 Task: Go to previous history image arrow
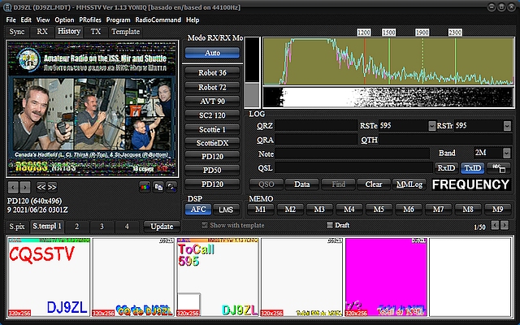[13, 187]
